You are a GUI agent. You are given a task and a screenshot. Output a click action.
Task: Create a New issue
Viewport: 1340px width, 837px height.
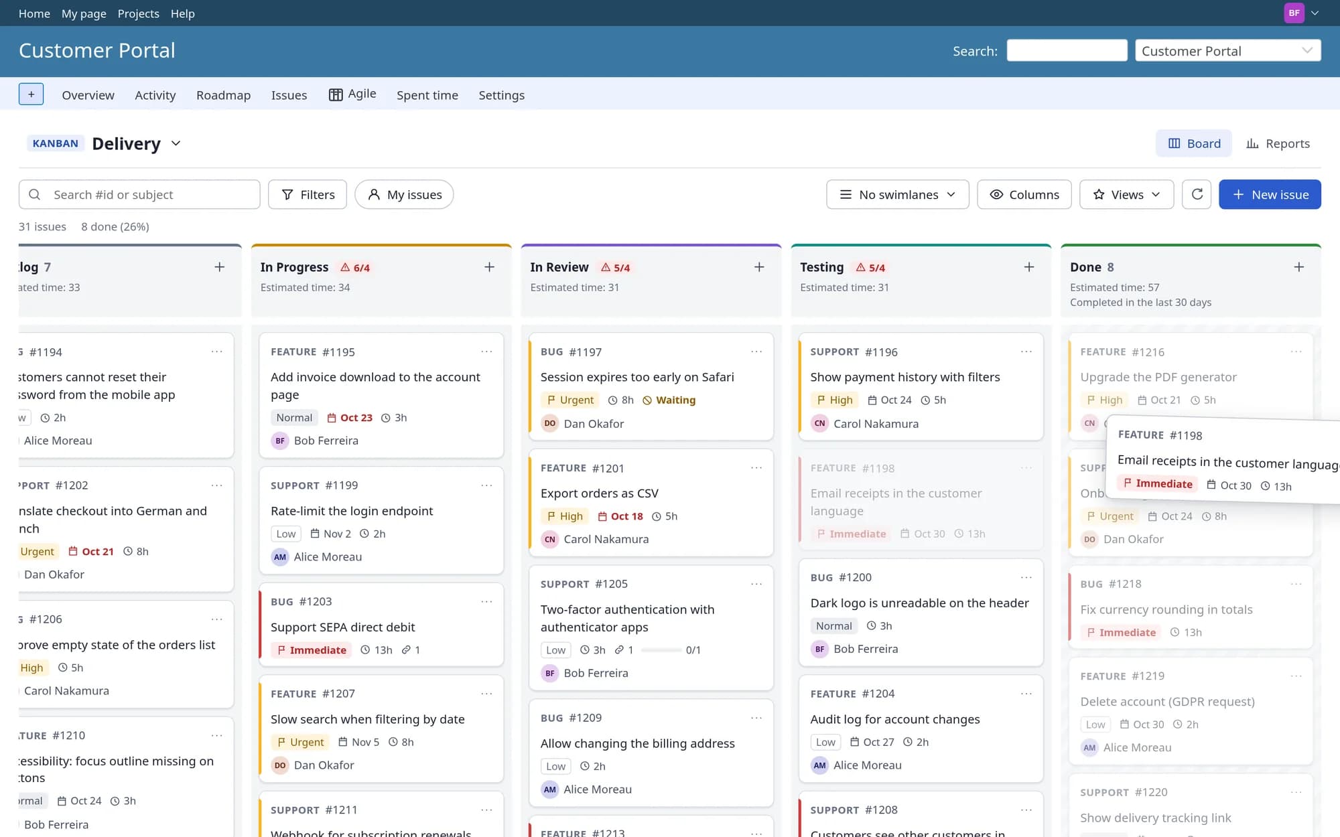pos(1270,194)
